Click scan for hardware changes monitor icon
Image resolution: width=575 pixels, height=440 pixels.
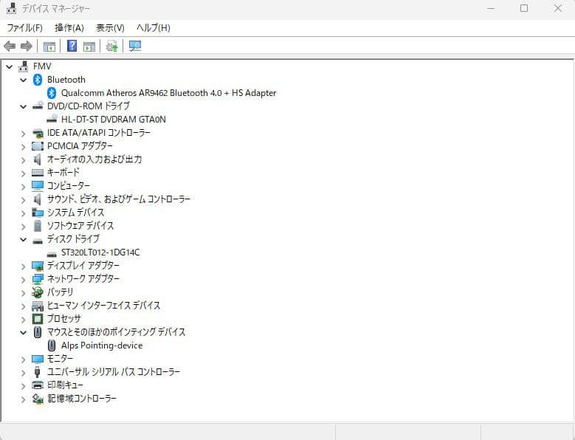pyautogui.click(x=135, y=46)
